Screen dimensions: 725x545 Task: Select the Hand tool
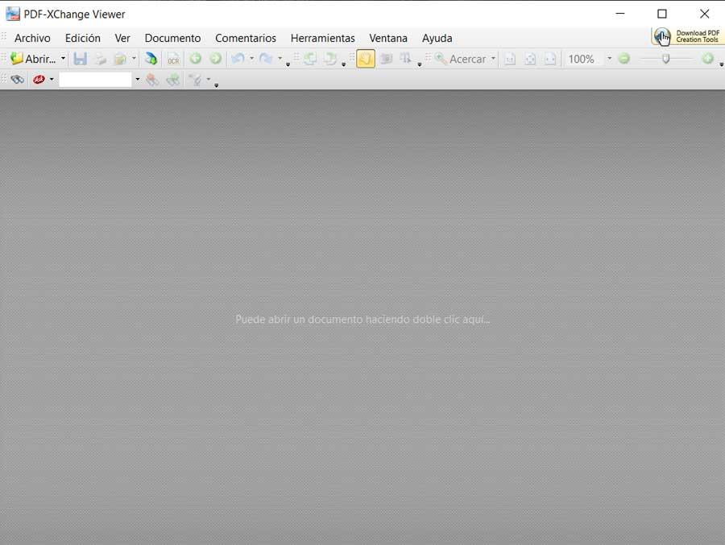(x=365, y=59)
